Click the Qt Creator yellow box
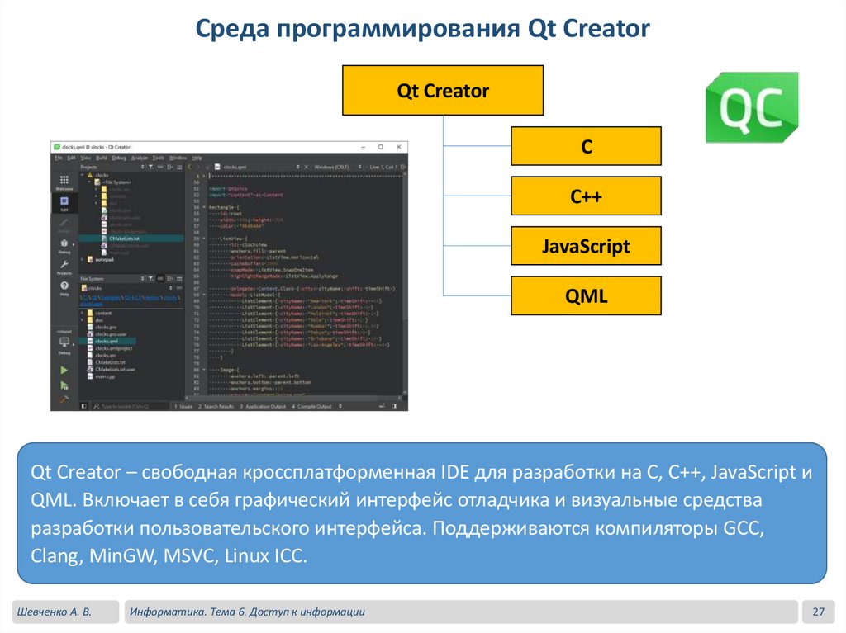 (443, 91)
